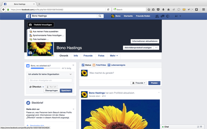Open Öffentlich privacy dropdown
The image size is (207, 129).
coord(37,87)
